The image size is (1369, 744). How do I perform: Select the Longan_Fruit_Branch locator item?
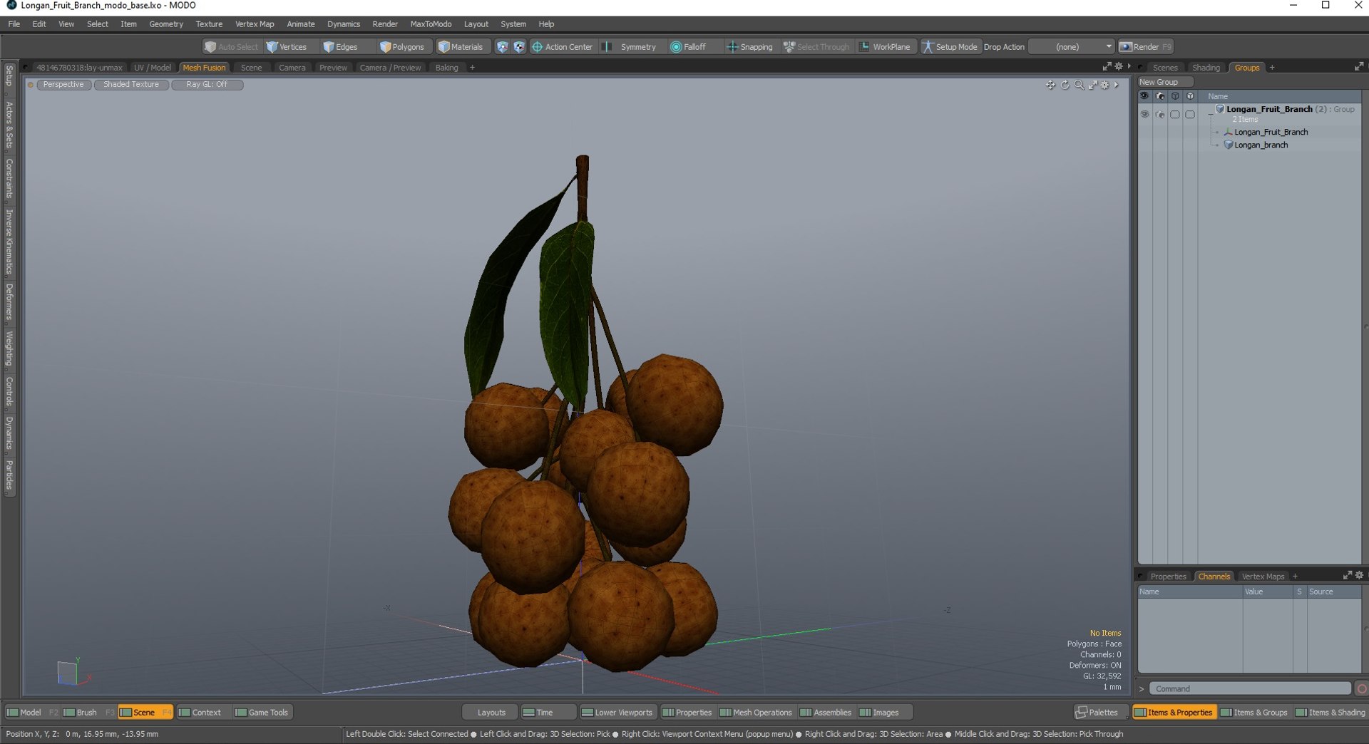(1271, 132)
